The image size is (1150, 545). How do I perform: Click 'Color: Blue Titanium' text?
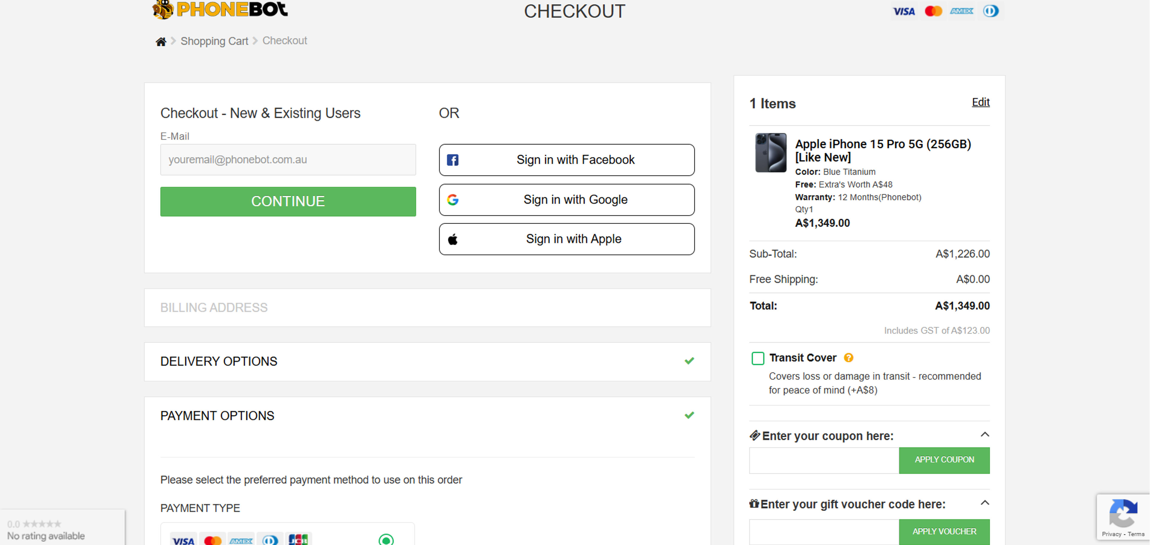[x=835, y=172]
